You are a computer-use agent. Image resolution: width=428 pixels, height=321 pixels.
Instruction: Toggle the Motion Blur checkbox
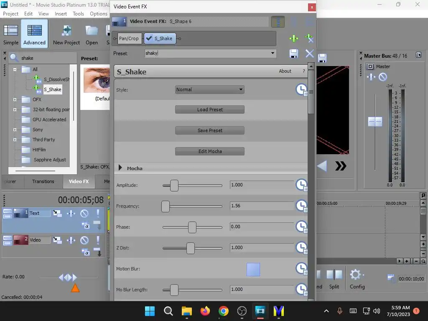click(253, 270)
